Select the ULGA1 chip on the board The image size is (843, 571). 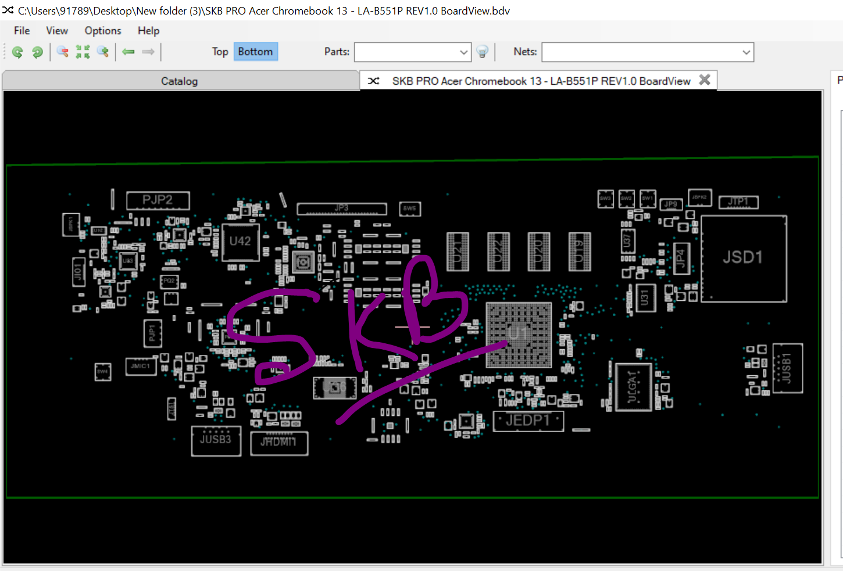coord(633,387)
